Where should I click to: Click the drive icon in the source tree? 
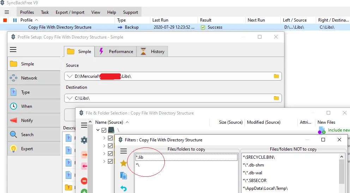111,130
